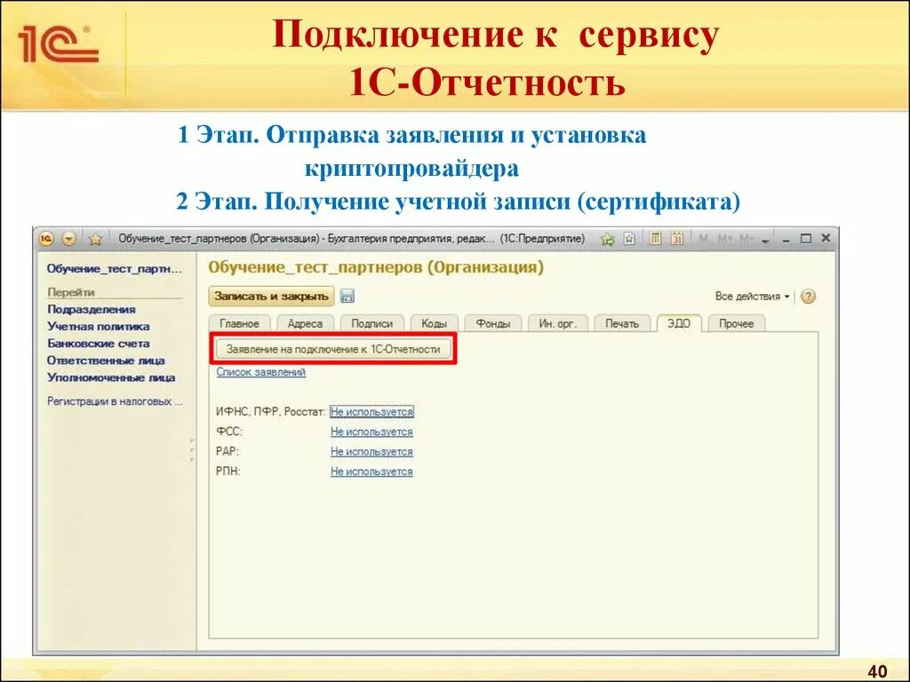Select the ЭДО tab
The height and width of the screenshot is (682, 910).
(678, 323)
